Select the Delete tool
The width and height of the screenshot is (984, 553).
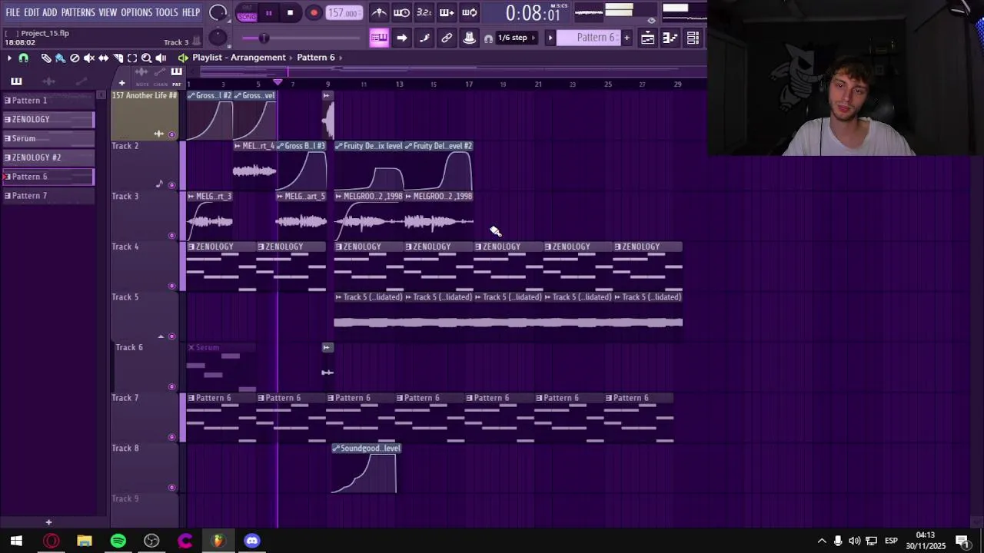pyautogui.click(x=75, y=58)
